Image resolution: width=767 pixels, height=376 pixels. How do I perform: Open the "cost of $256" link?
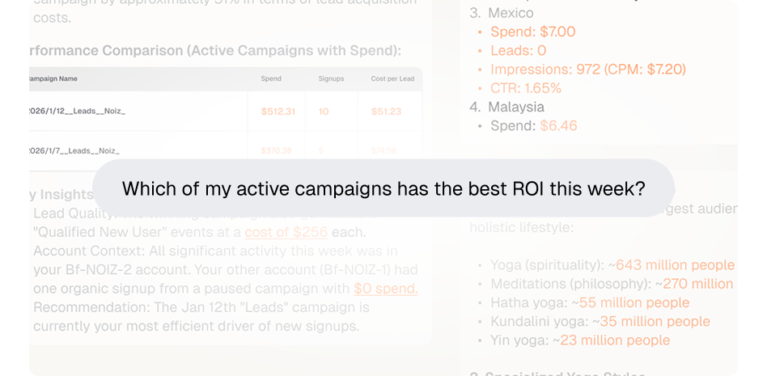pyautogui.click(x=286, y=233)
